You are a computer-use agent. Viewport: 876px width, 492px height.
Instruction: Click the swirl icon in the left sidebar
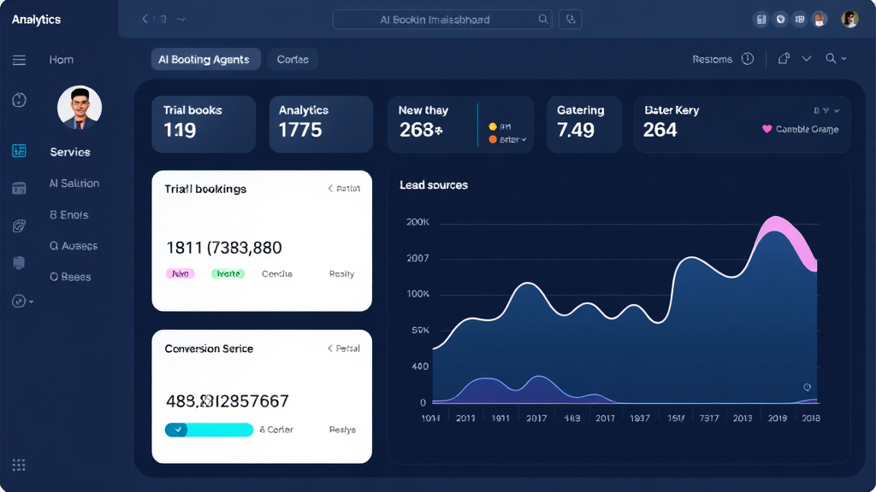pos(19,225)
